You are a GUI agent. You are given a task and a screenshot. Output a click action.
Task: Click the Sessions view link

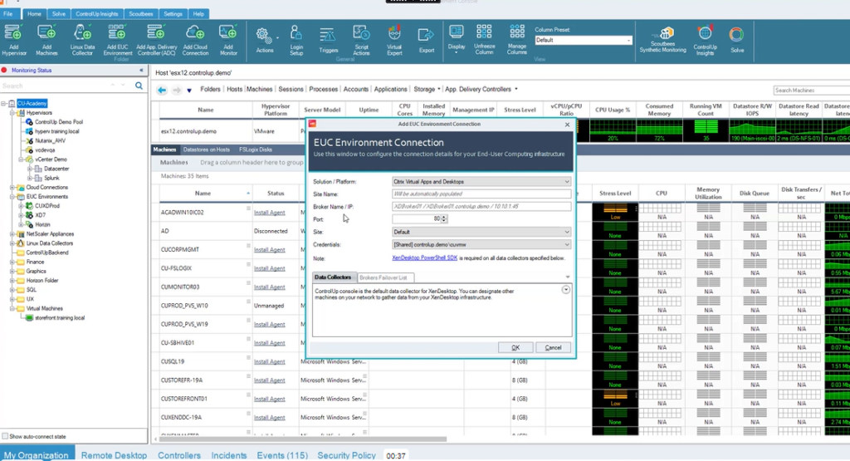click(x=291, y=89)
